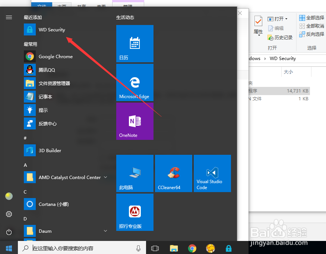
Task: Click 反向选择 in Explorer ribbon
Action: [311, 34]
